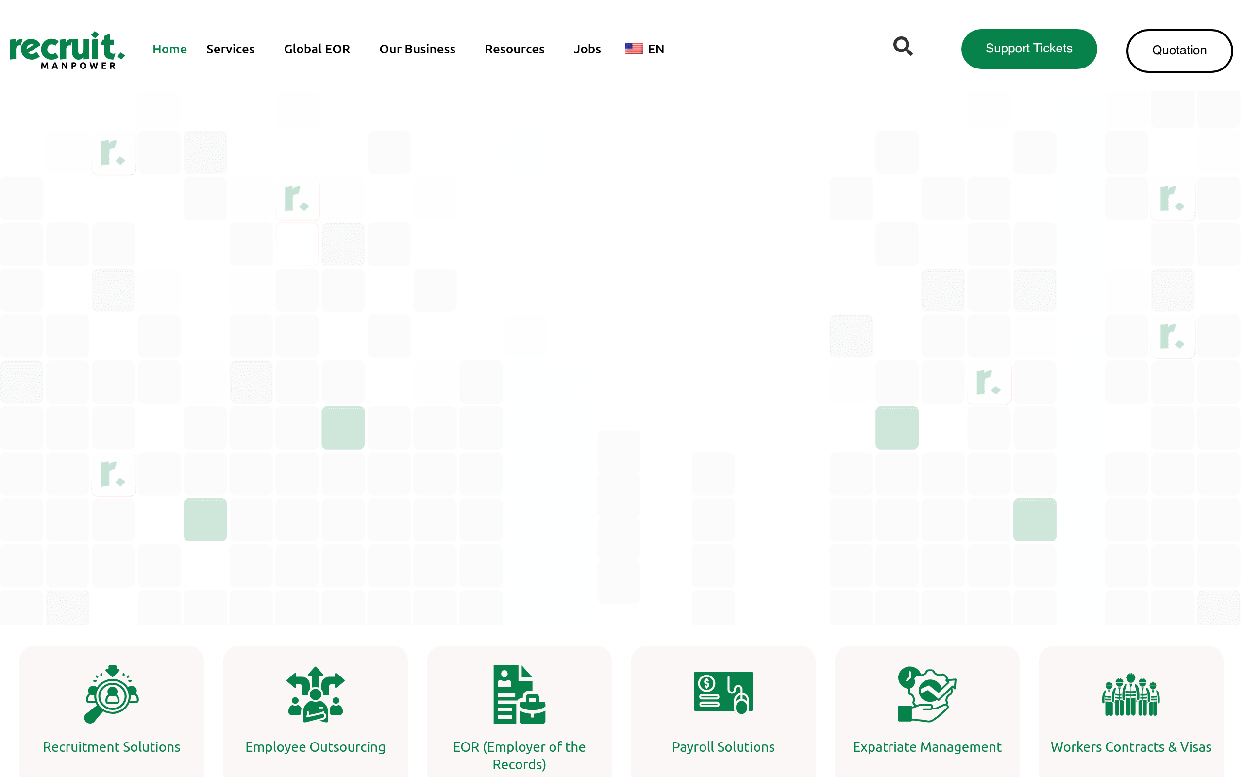This screenshot has width=1243, height=777.
Task: Open the Expatriate Management link
Action: coord(927,747)
